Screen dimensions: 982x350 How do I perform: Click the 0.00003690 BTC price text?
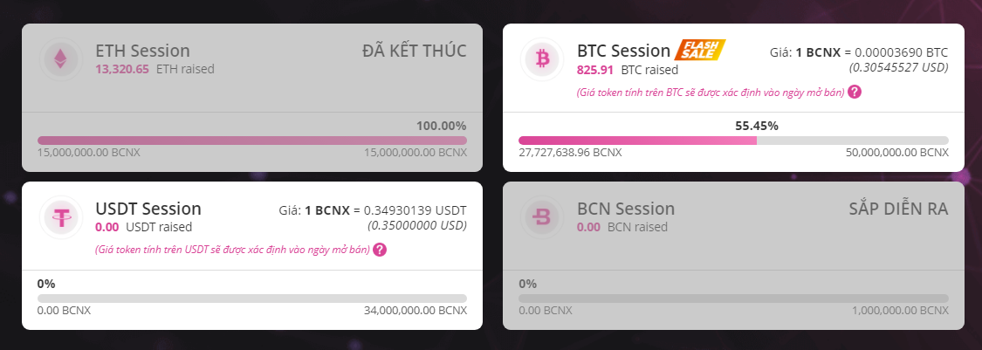point(901,52)
